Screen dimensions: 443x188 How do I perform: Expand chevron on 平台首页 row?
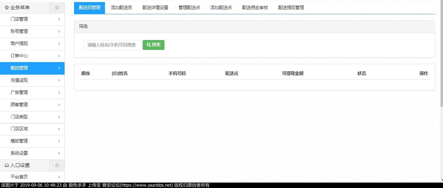tap(59, 177)
